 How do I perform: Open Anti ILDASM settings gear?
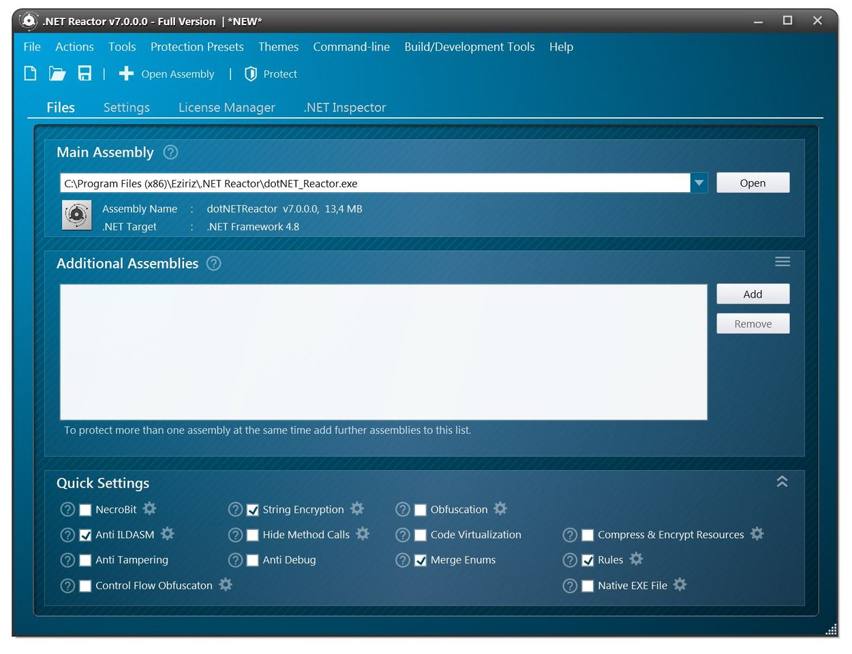168,533
